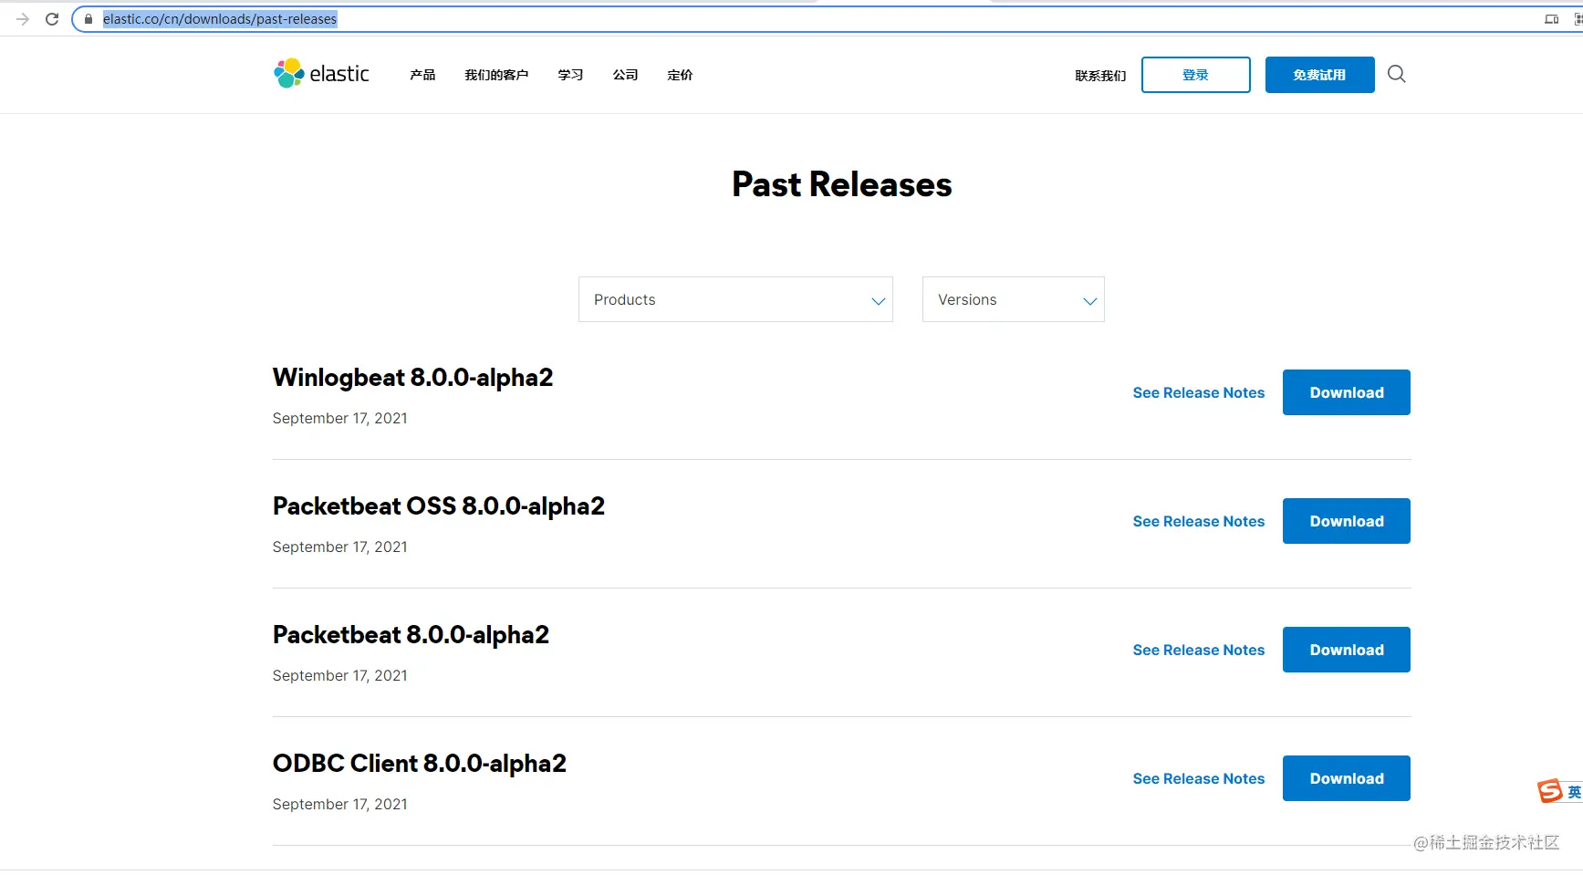
Task: Open the 产品 menu
Action: (x=422, y=75)
